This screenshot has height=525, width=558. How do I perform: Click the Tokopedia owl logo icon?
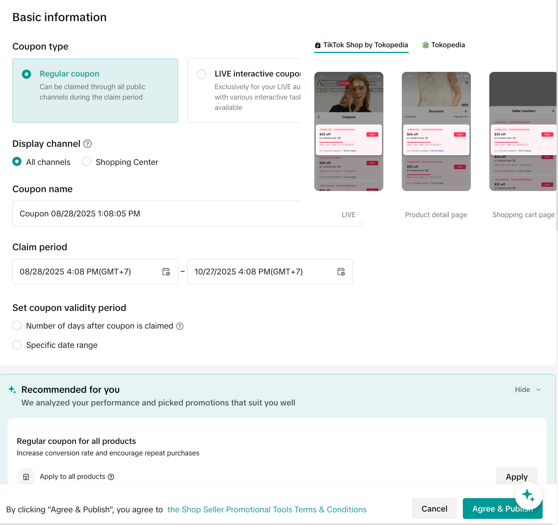click(x=426, y=45)
